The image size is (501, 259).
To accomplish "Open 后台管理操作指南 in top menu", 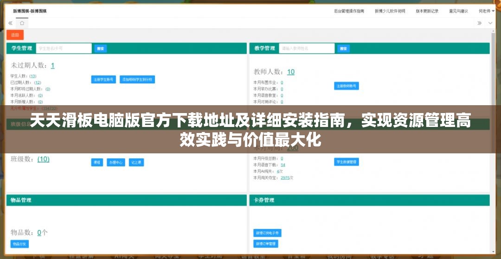I will (349, 11).
